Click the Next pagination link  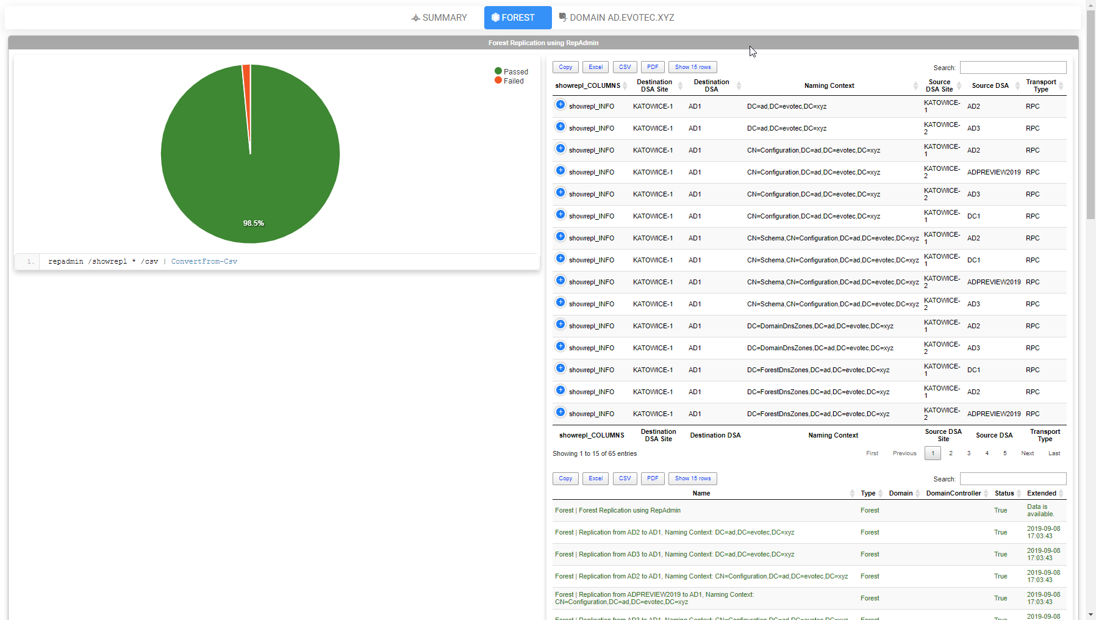coord(1027,453)
